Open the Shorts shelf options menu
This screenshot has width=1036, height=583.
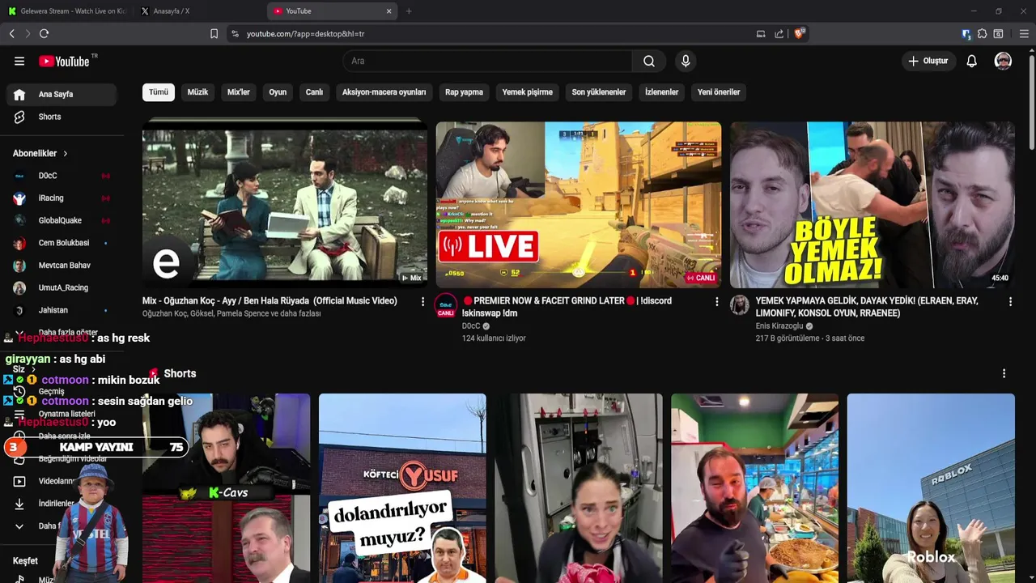(x=1004, y=373)
